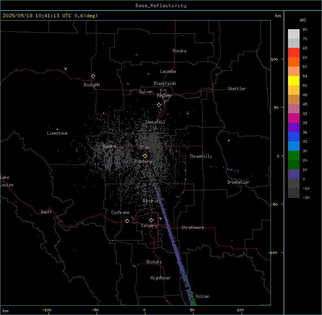Click the green 20-30 dBZ legend swatch
This screenshot has width=322, height=315.
coord(294,156)
